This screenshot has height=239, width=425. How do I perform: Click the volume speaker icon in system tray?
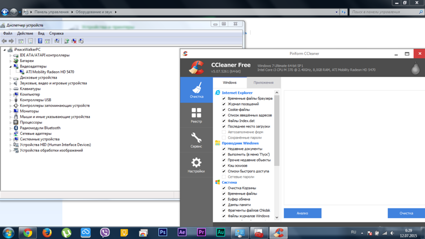[392, 233]
